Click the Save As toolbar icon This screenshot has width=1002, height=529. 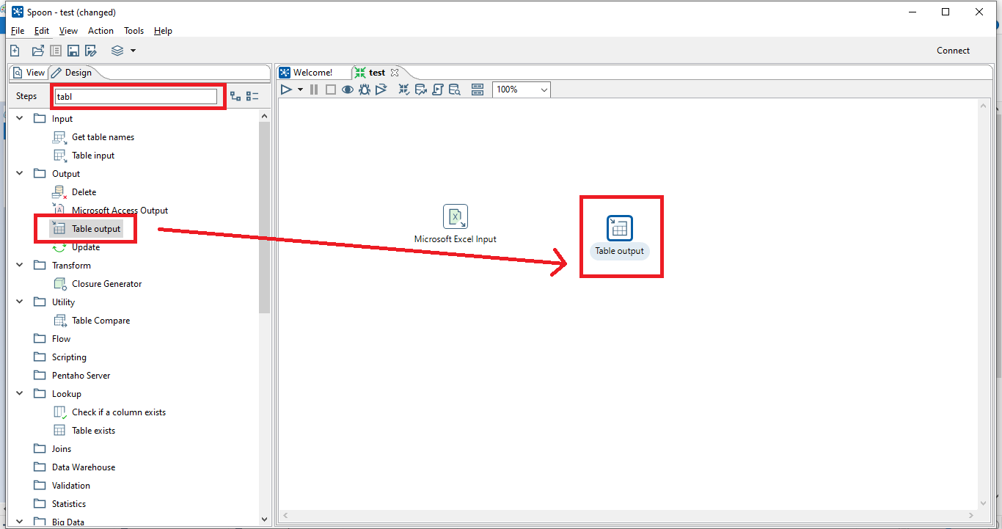(91, 51)
